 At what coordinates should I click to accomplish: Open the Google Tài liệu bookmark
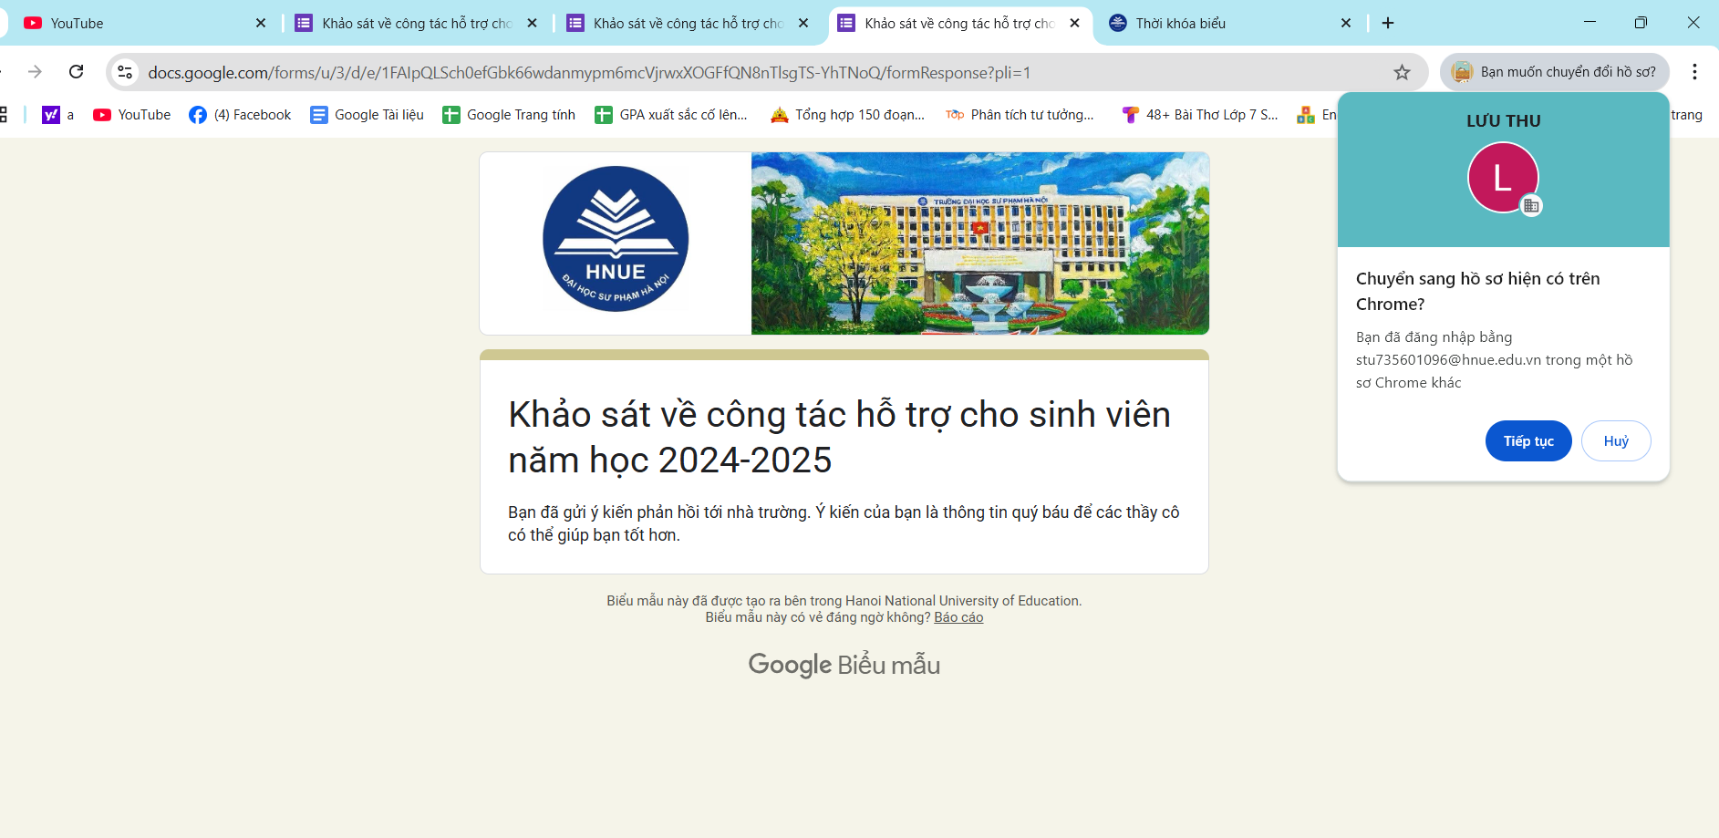tap(368, 115)
